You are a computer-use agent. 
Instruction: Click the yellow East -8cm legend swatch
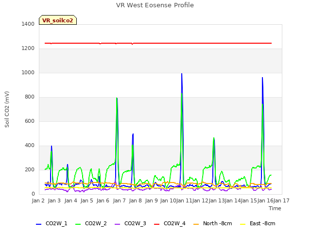pyautogui.click(x=242, y=224)
